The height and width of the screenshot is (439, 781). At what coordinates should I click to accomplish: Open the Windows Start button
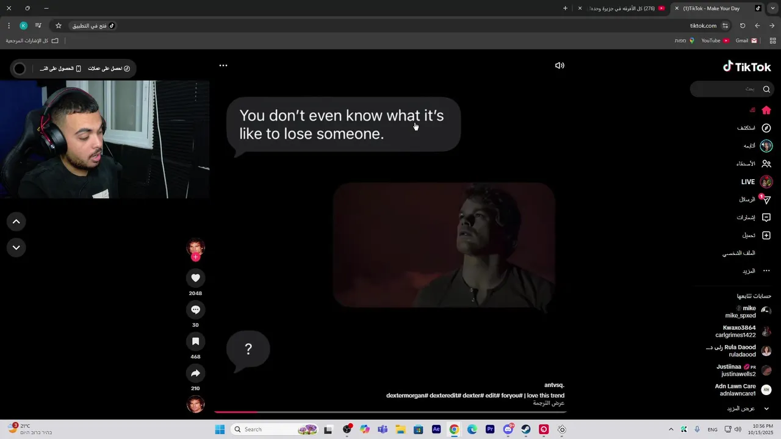tap(220, 429)
